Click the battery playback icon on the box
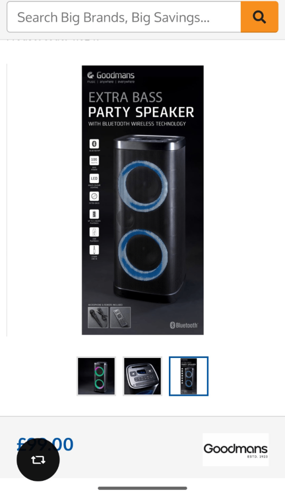 [94, 214]
